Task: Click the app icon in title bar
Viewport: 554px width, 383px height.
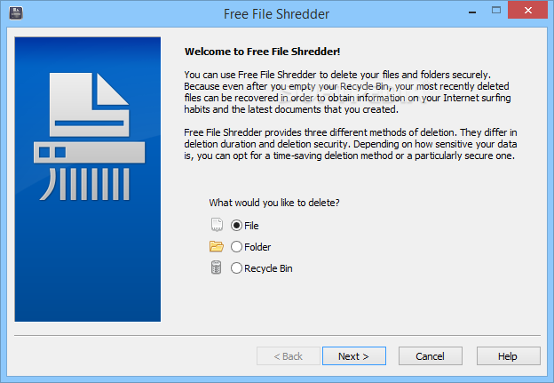Action: (16, 13)
